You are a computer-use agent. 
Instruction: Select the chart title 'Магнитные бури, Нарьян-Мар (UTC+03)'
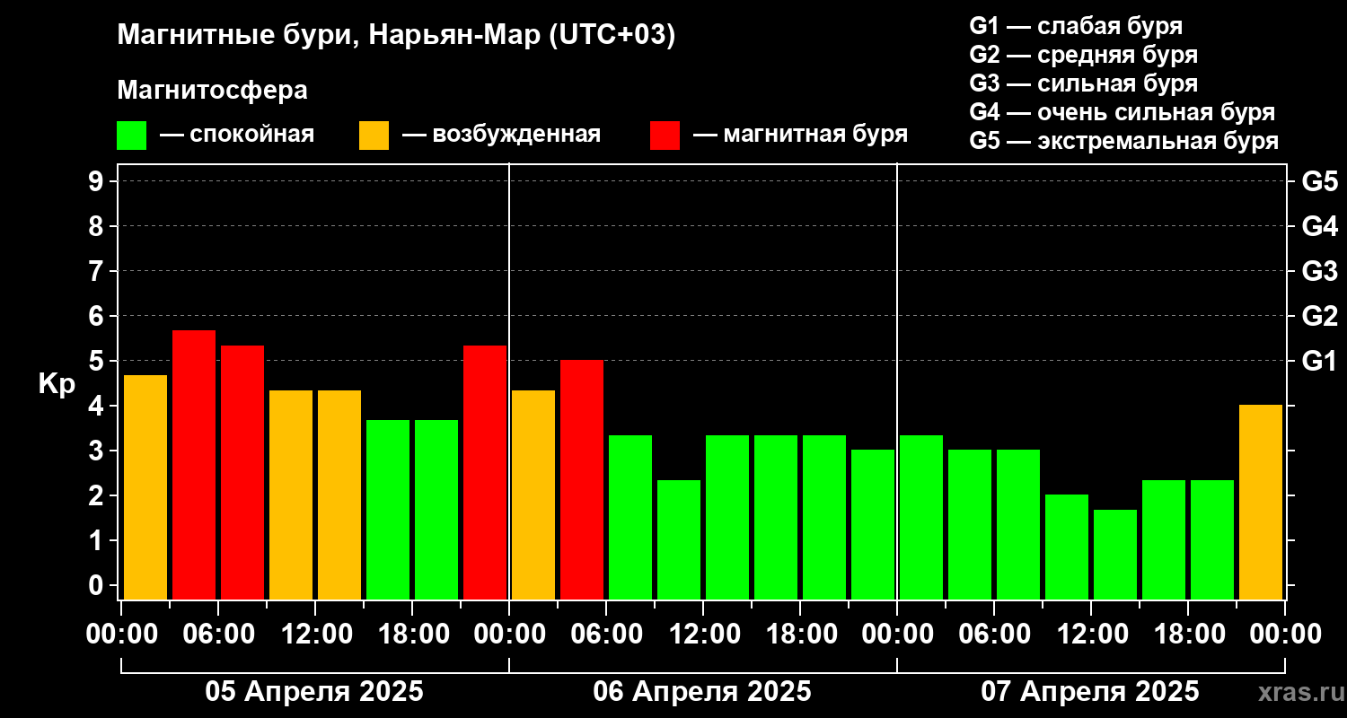click(396, 36)
